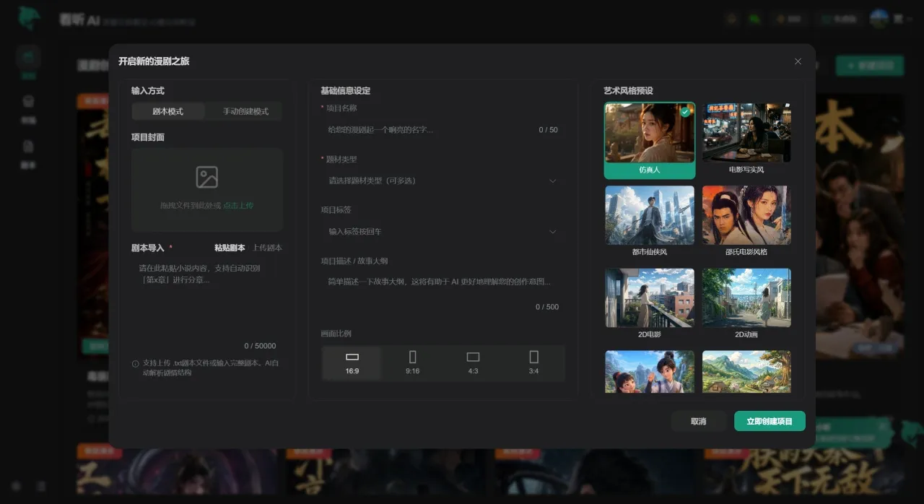This screenshot has width=924, height=504.
Task: Click green new project button in background page
Action: point(870,66)
